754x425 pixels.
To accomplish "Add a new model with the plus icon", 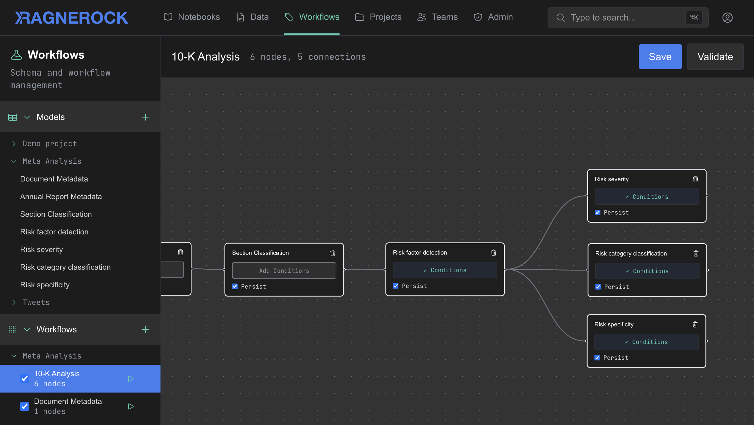I will 145,117.
